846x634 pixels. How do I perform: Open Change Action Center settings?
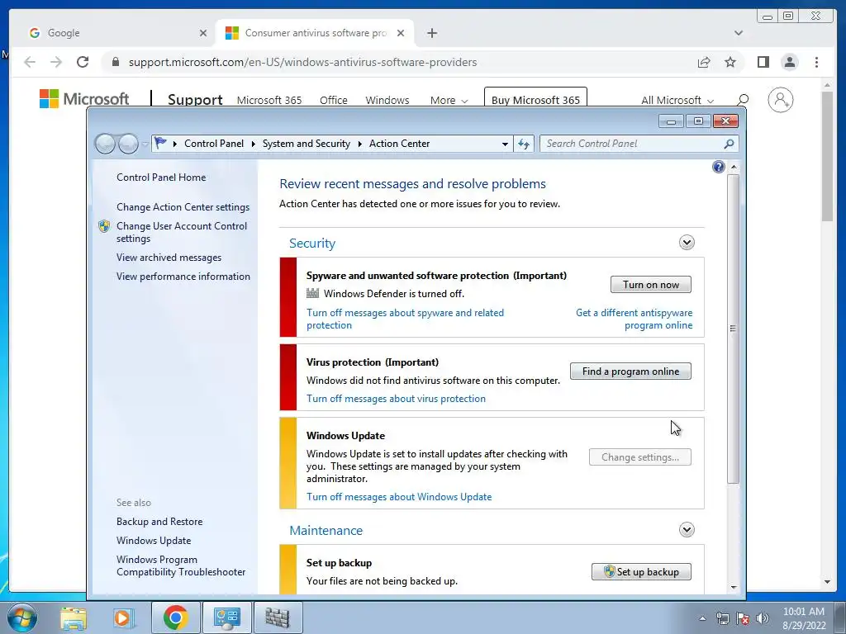pyautogui.click(x=183, y=207)
